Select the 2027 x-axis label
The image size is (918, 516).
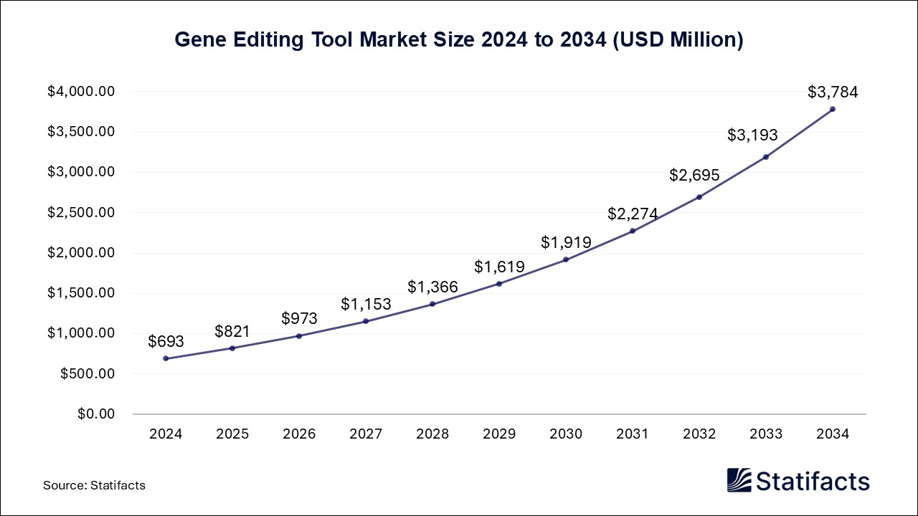point(366,434)
